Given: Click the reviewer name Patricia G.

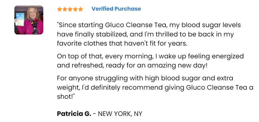Looking at the screenshot, I should 74,114.
